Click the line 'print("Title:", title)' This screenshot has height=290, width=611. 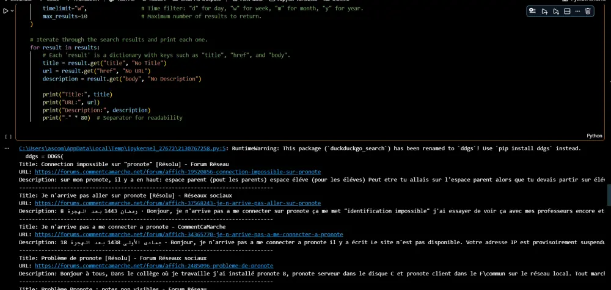(x=78, y=94)
